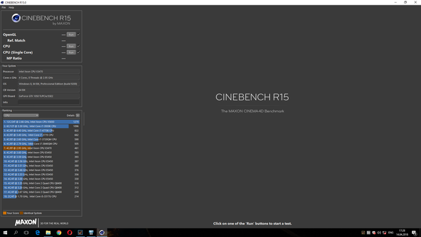Open the Help menu
Viewport: 421px width, 237px height.
click(11, 7)
